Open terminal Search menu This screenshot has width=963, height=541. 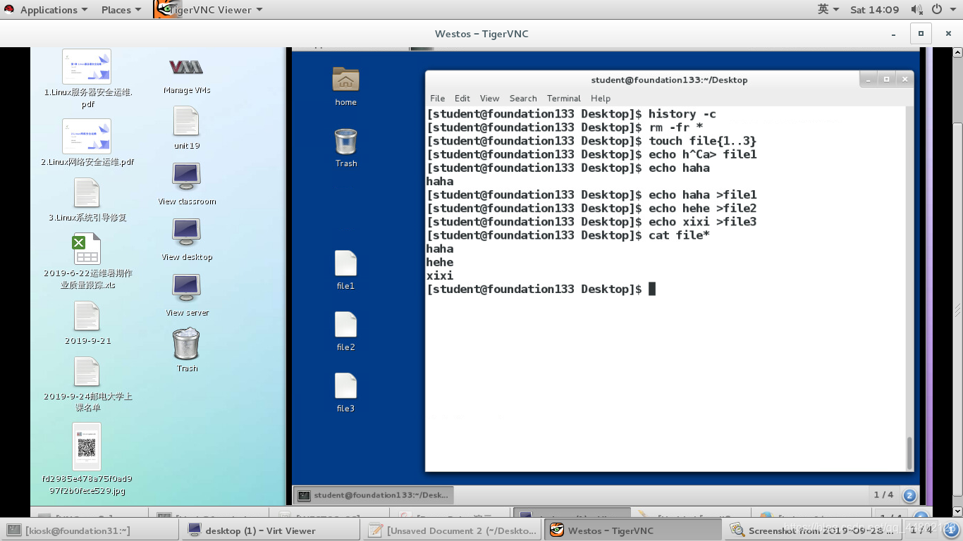coord(523,99)
